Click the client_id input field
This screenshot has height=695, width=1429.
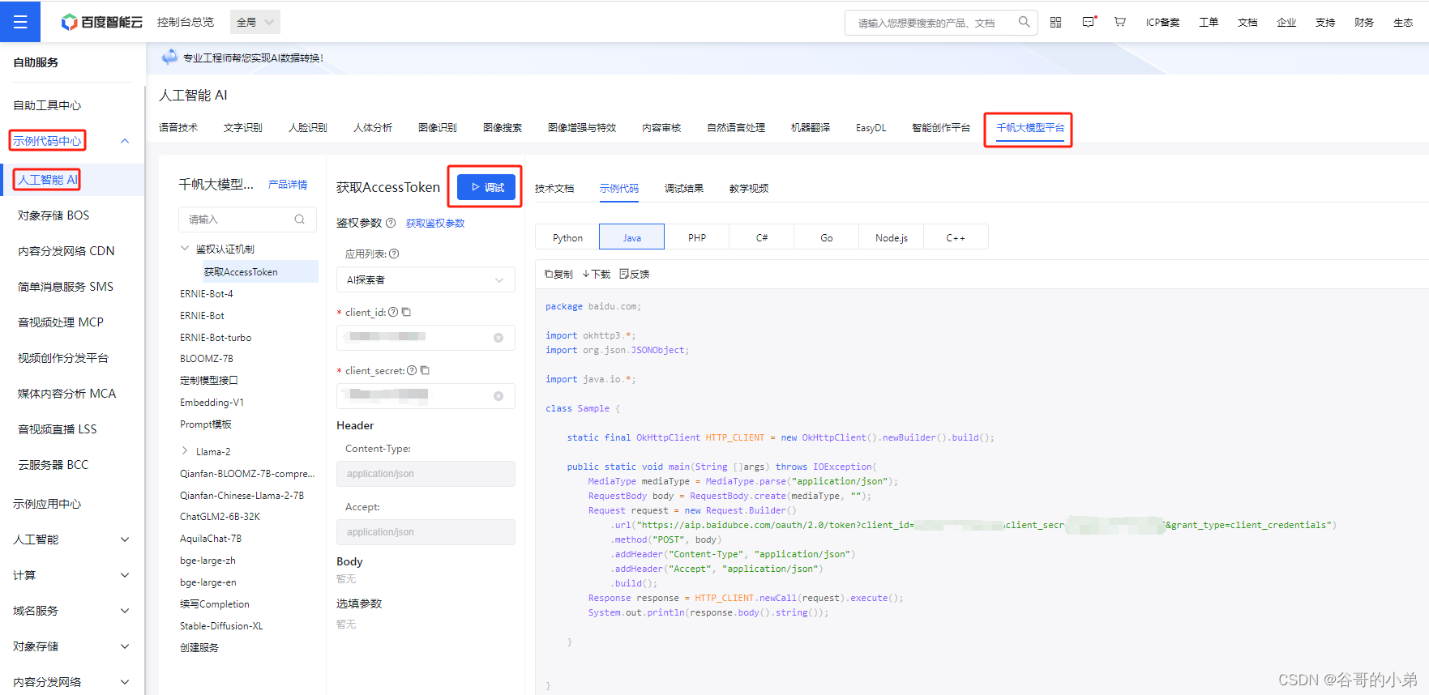[x=426, y=338]
